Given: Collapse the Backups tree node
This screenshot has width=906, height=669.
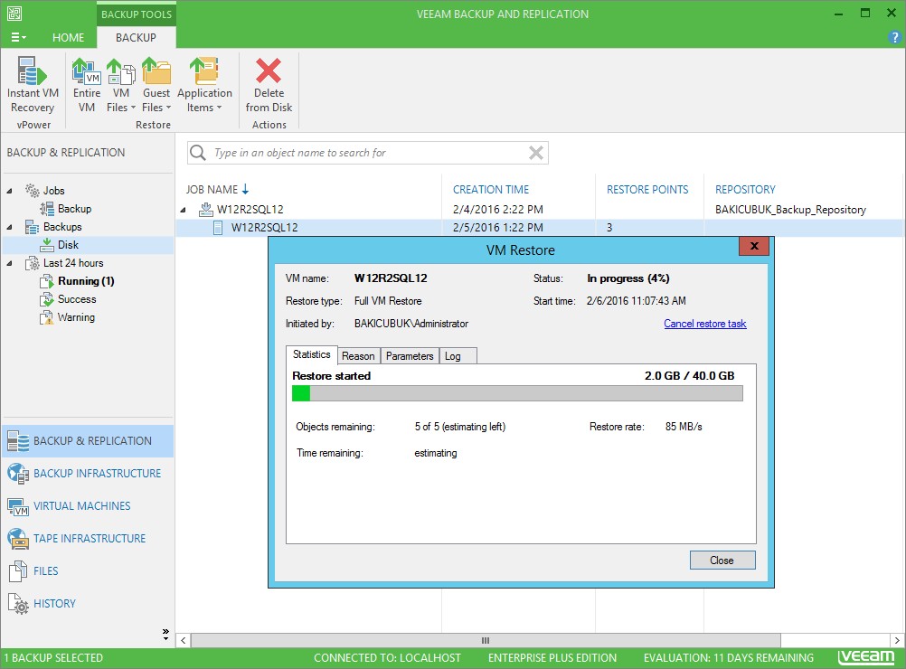Looking at the screenshot, I should pyautogui.click(x=9, y=227).
